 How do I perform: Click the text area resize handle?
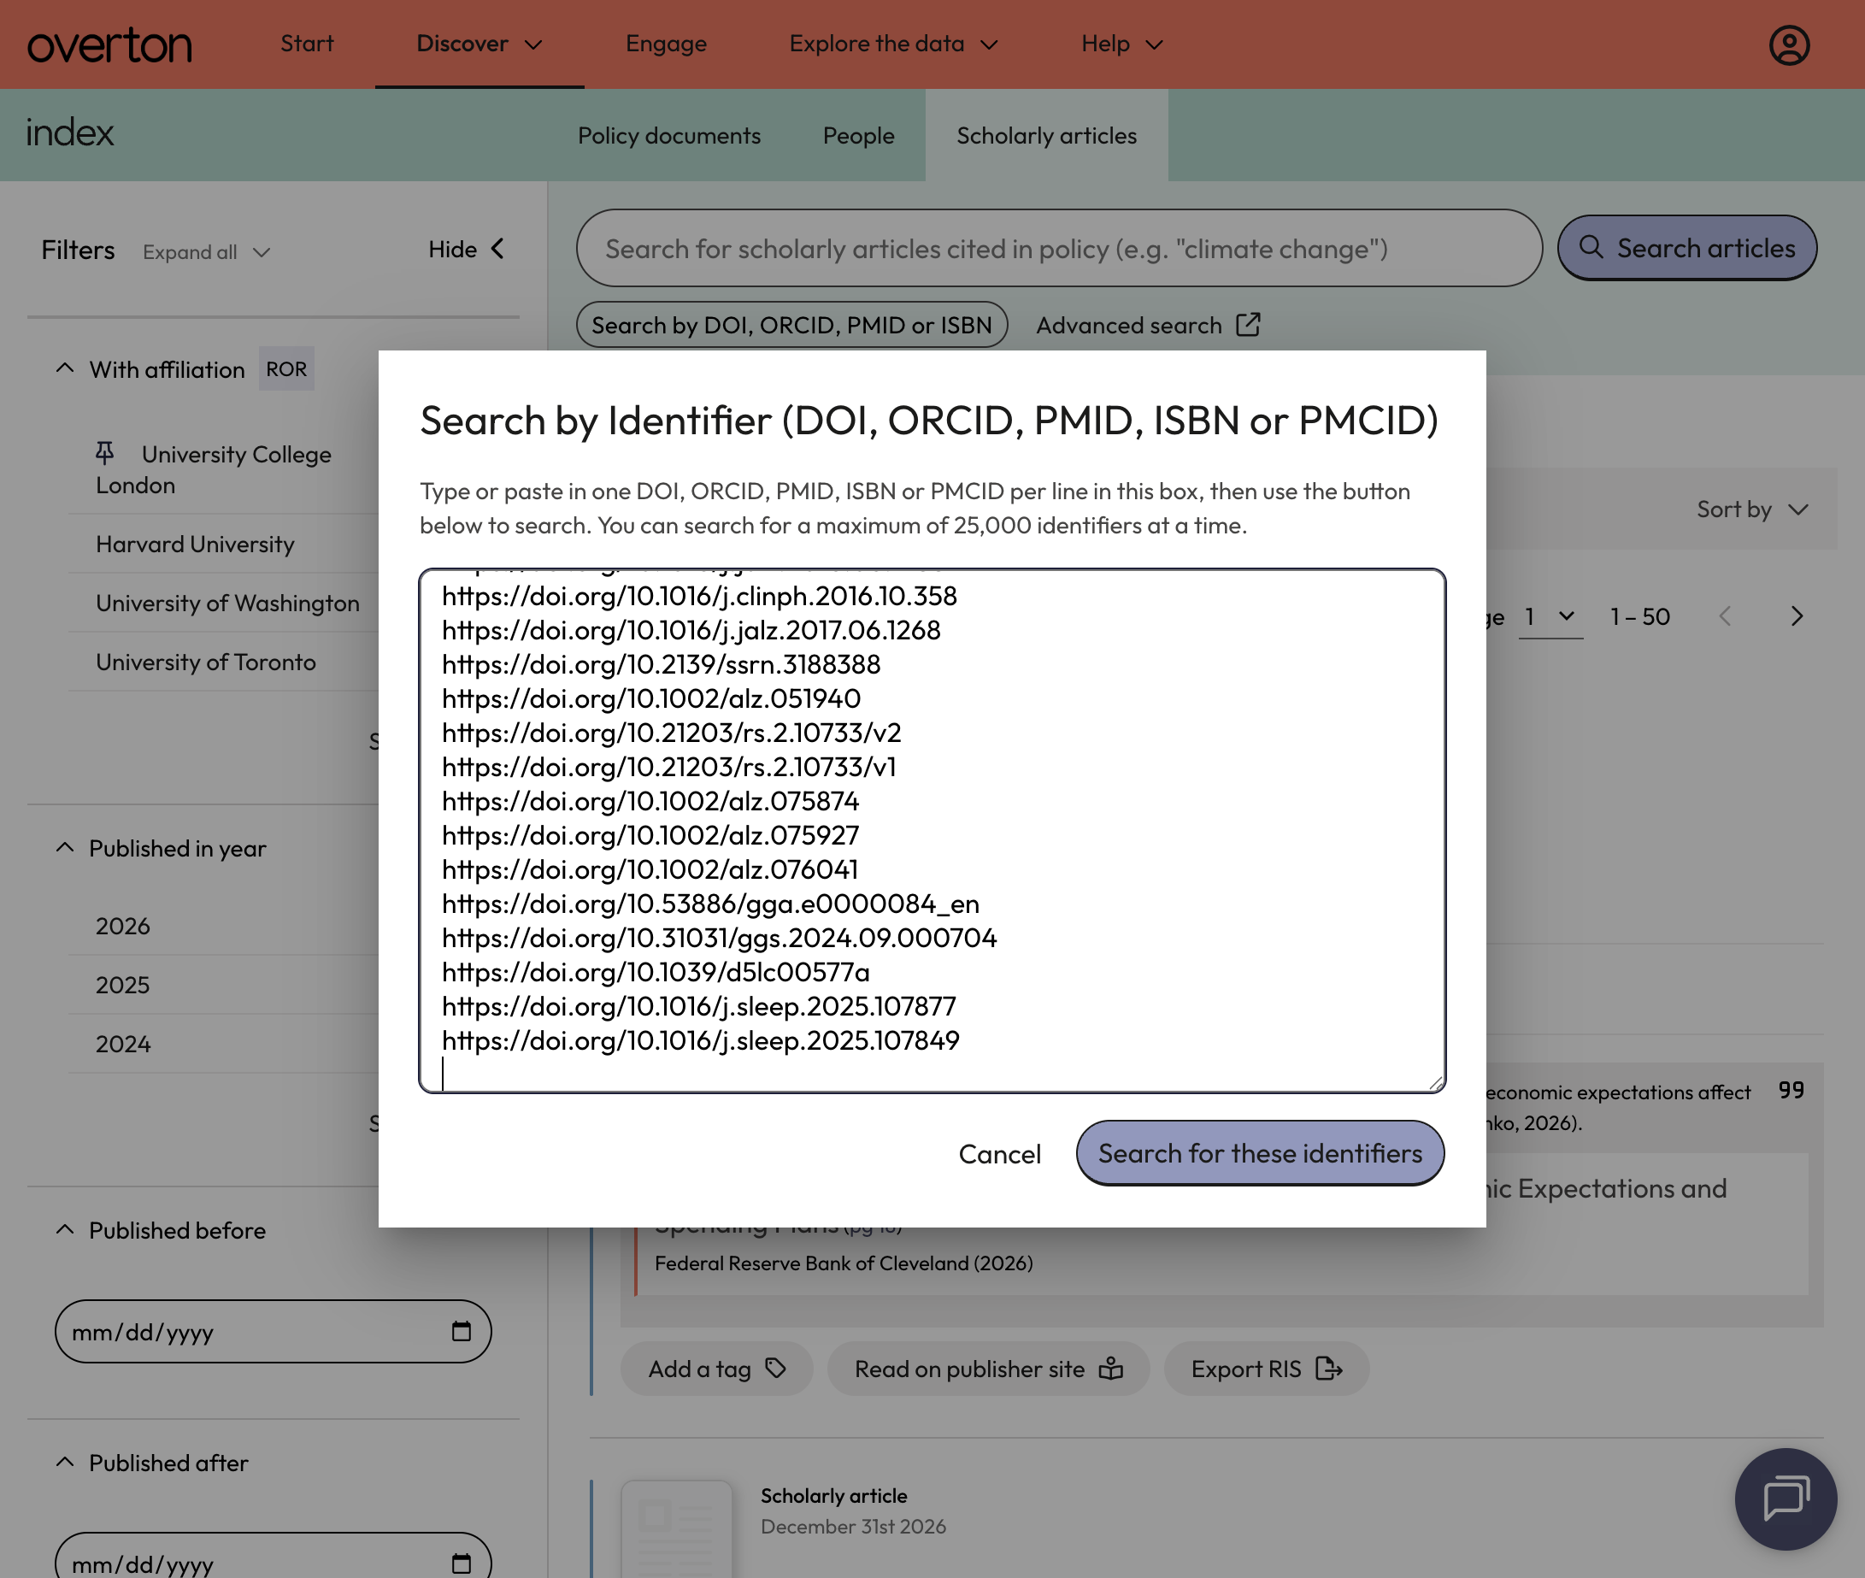click(1436, 1082)
